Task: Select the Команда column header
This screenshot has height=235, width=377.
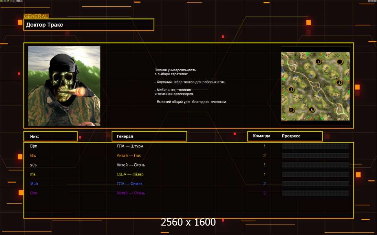Action: click(262, 136)
